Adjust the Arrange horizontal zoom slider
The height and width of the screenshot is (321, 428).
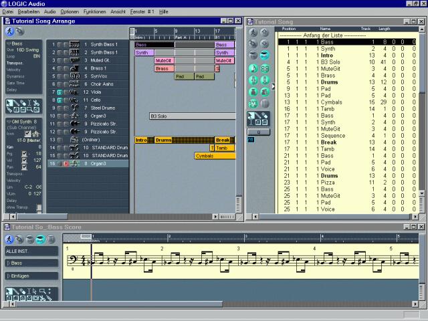[x=227, y=217]
